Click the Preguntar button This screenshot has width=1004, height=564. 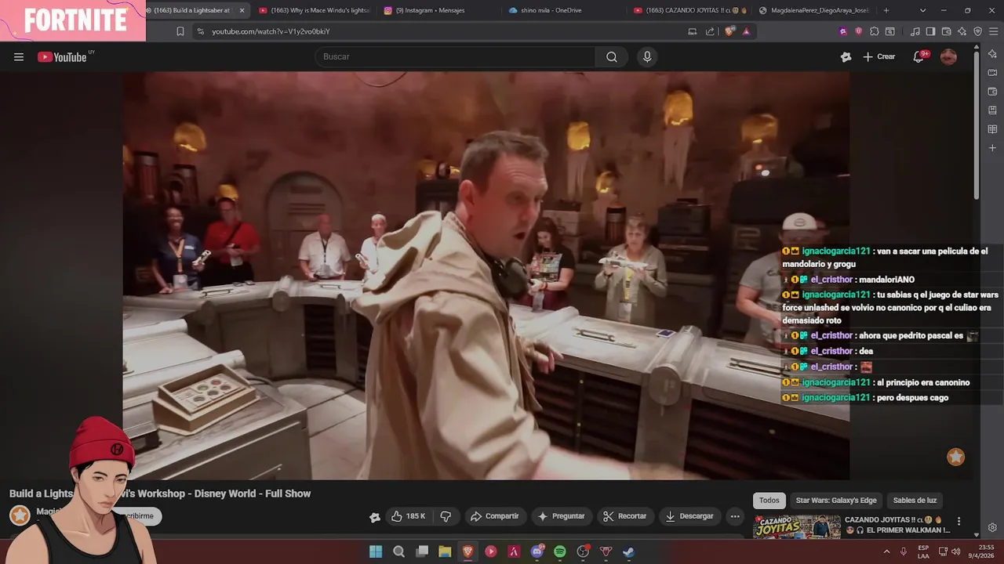(561, 516)
